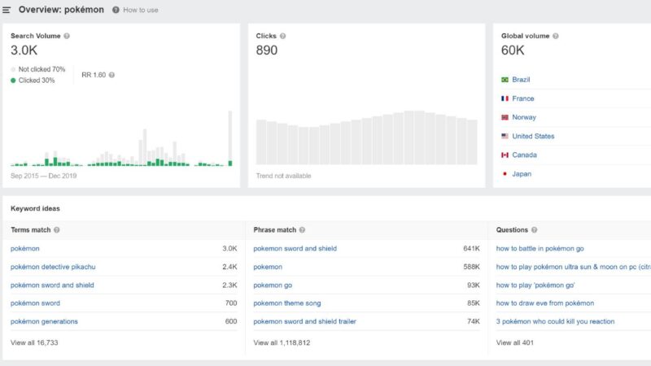Image resolution: width=651 pixels, height=366 pixels.
Task: Open pokémon sword keyword
Action: click(35, 303)
